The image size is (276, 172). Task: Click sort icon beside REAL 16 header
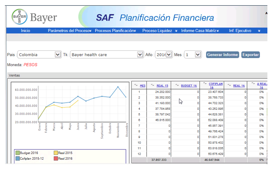229,85
